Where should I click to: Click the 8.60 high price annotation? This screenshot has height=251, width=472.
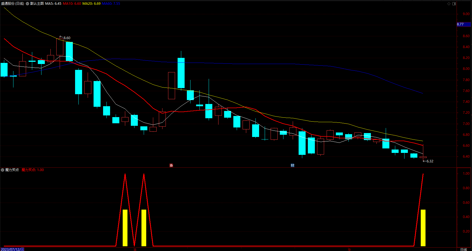click(67, 38)
